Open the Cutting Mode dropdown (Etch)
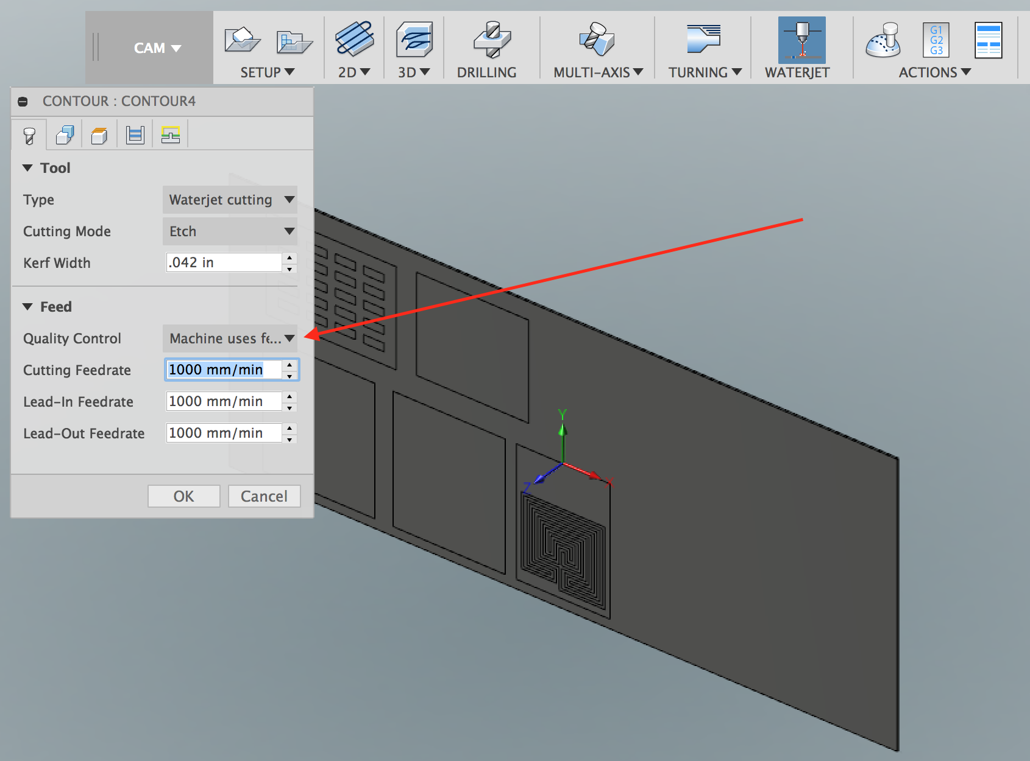Screen dimensions: 1030x761 pos(230,231)
